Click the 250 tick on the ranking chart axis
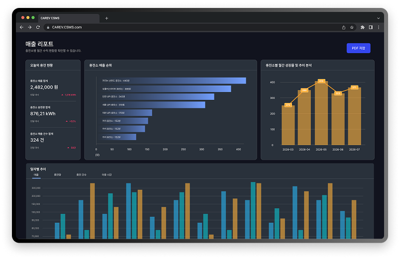This screenshot has width=400, height=259. click(x=184, y=149)
